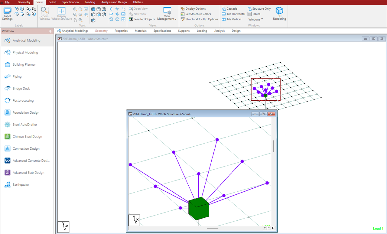The image size is (387, 234).
Task: Open the Specification ribbon tab
Action: (x=70, y=2)
